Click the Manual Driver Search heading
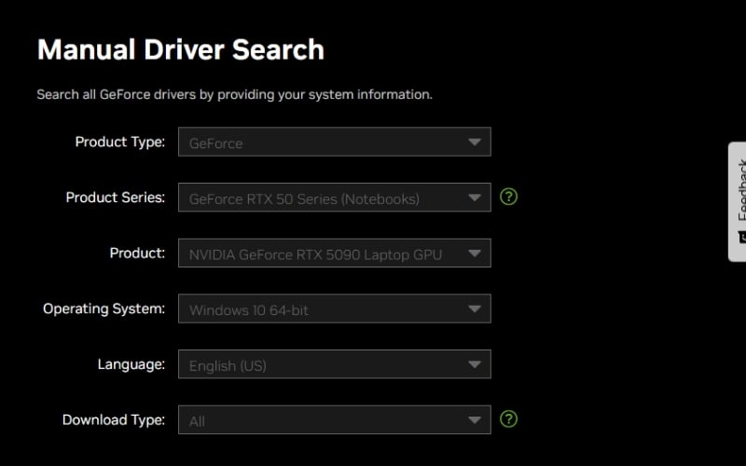 coord(180,49)
